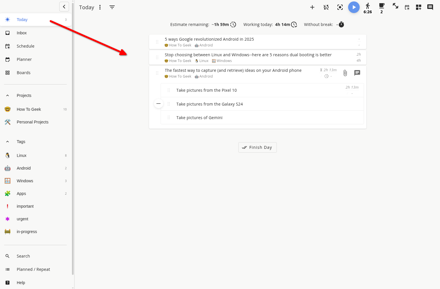This screenshot has width=440, height=289.
Task: Select the important tag
Action: (36, 206)
